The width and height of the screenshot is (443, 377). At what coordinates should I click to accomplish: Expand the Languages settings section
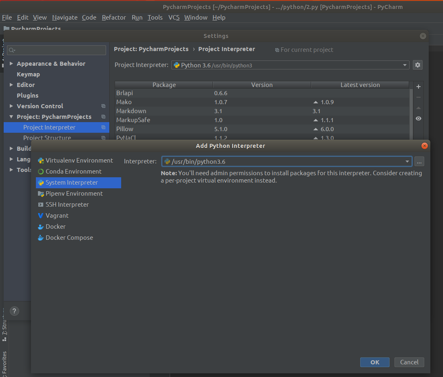point(11,159)
